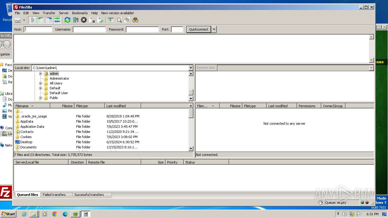Open the File menu

[17, 13]
